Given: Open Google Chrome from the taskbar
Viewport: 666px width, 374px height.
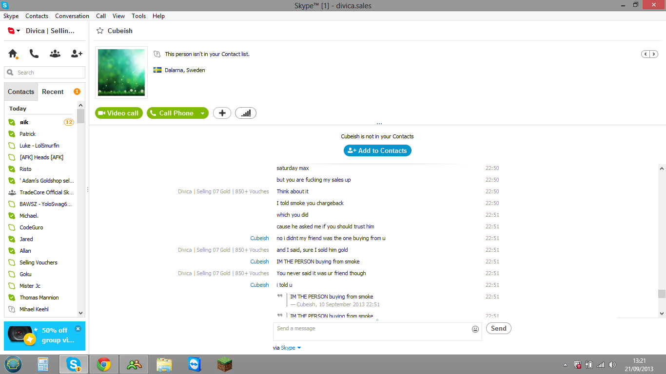Looking at the screenshot, I should pos(104,364).
